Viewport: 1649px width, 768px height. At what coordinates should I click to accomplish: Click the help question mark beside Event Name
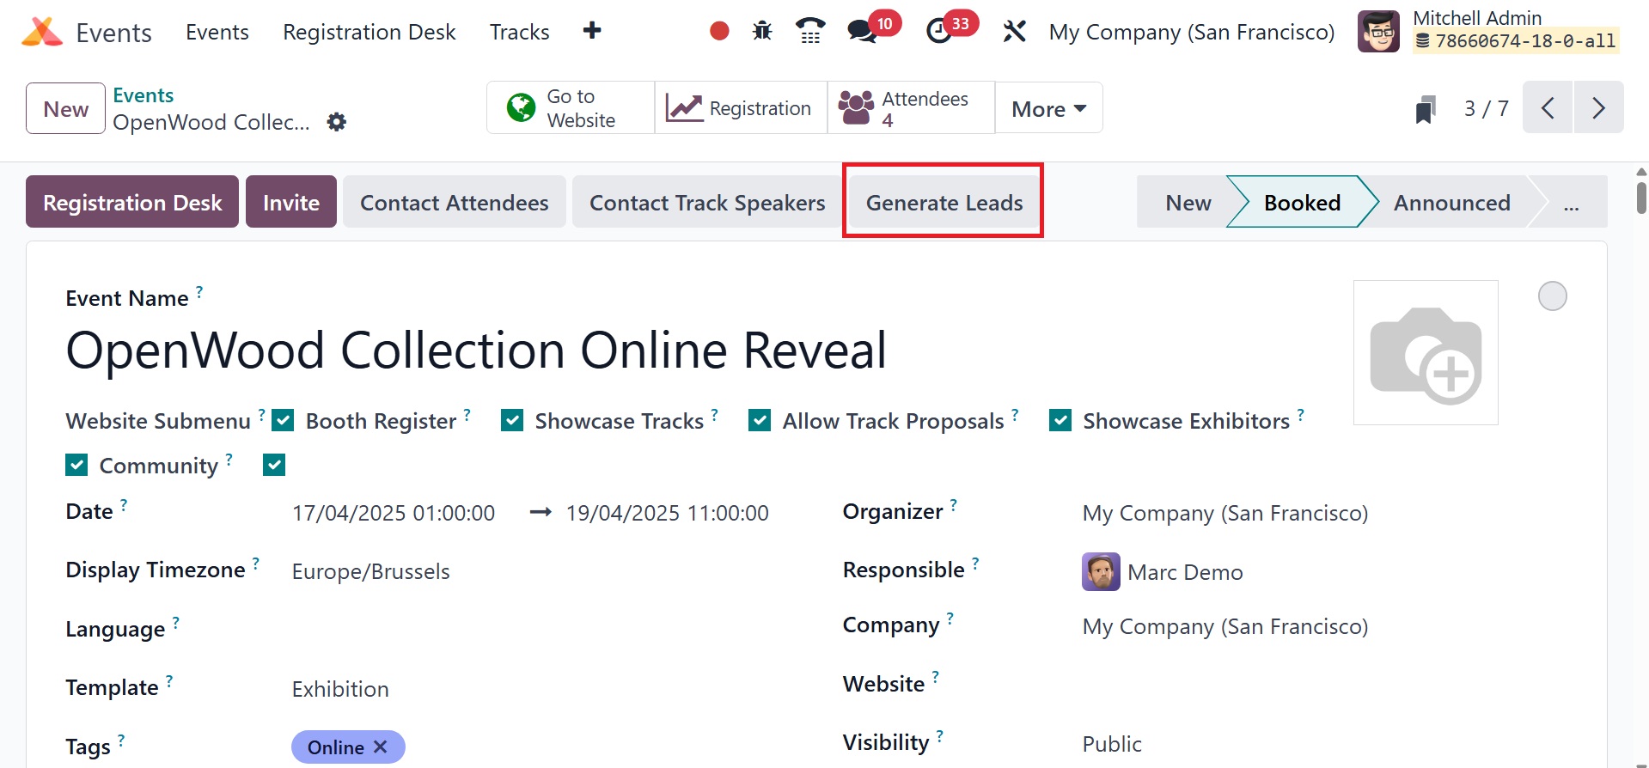click(x=199, y=292)
